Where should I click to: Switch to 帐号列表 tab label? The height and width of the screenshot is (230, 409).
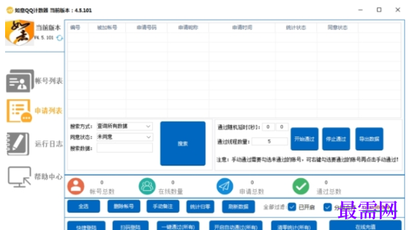coord(49,81)
